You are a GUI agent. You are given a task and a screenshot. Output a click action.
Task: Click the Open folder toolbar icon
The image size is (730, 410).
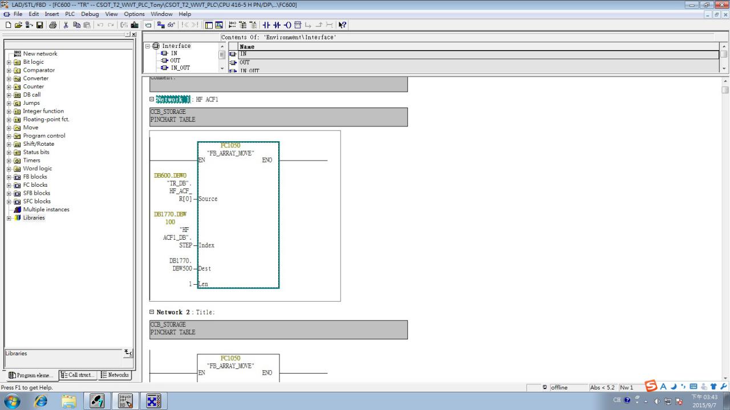(18, 25)
